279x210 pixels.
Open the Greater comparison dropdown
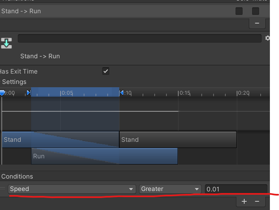coord(170,189)
